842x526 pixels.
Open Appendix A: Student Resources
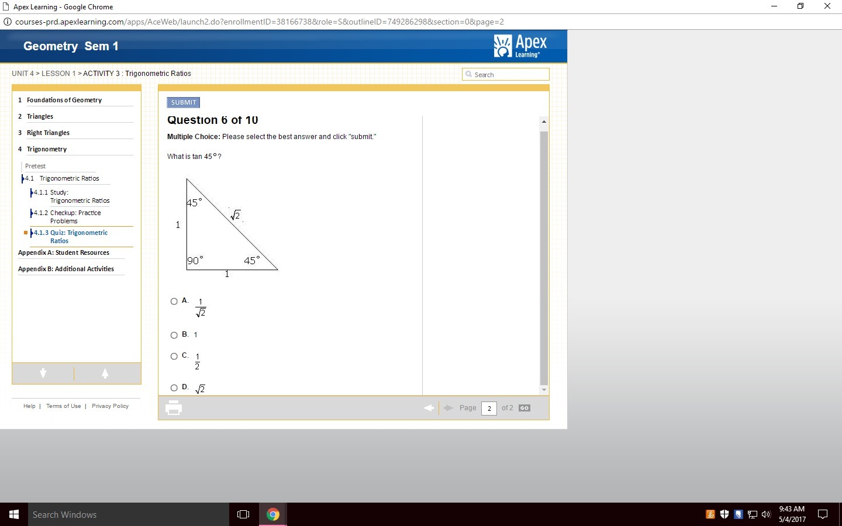click(64, 252)
